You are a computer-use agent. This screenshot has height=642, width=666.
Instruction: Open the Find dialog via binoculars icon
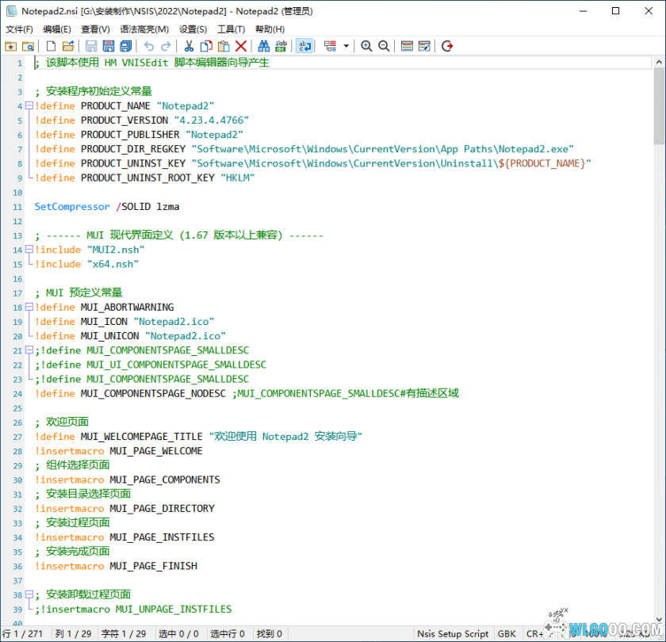tap(264, 46)
